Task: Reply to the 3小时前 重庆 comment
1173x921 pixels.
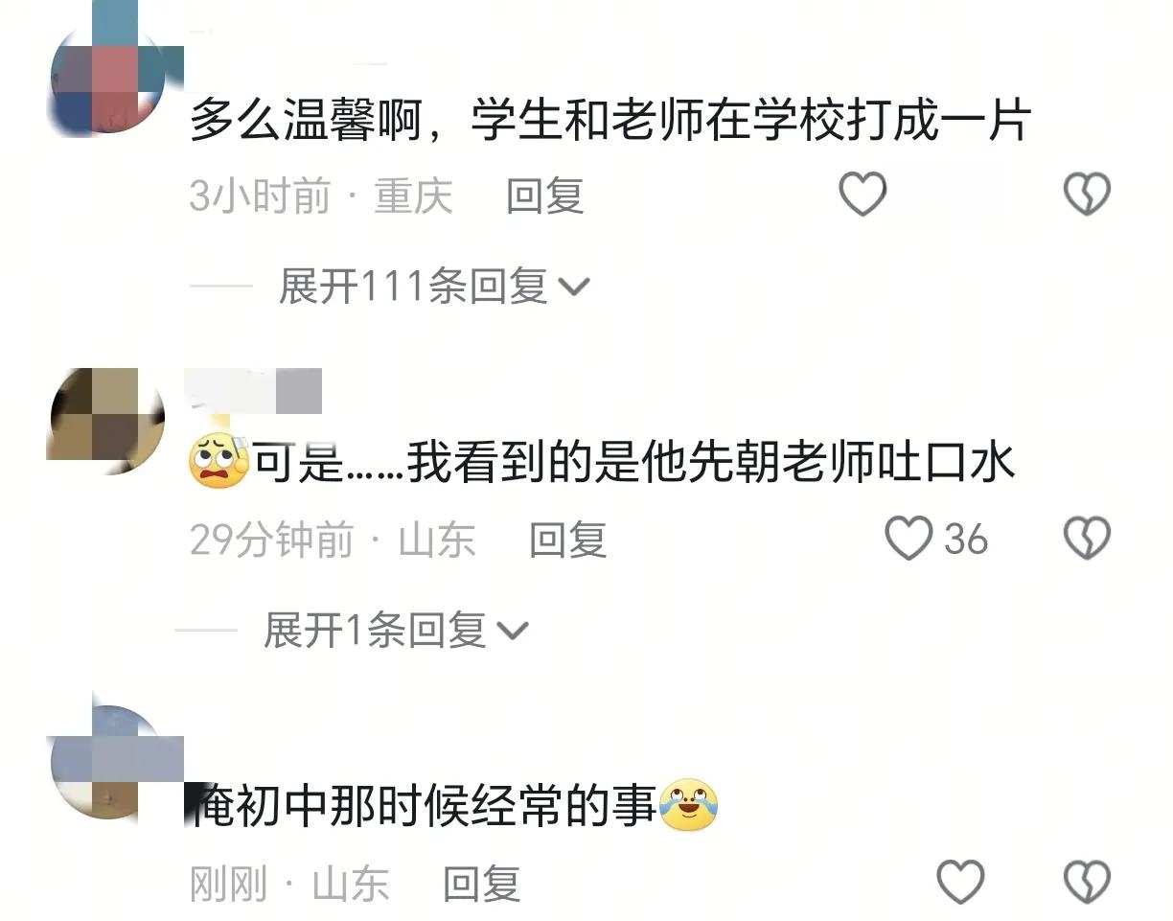Action: click(x=545, y=196)
